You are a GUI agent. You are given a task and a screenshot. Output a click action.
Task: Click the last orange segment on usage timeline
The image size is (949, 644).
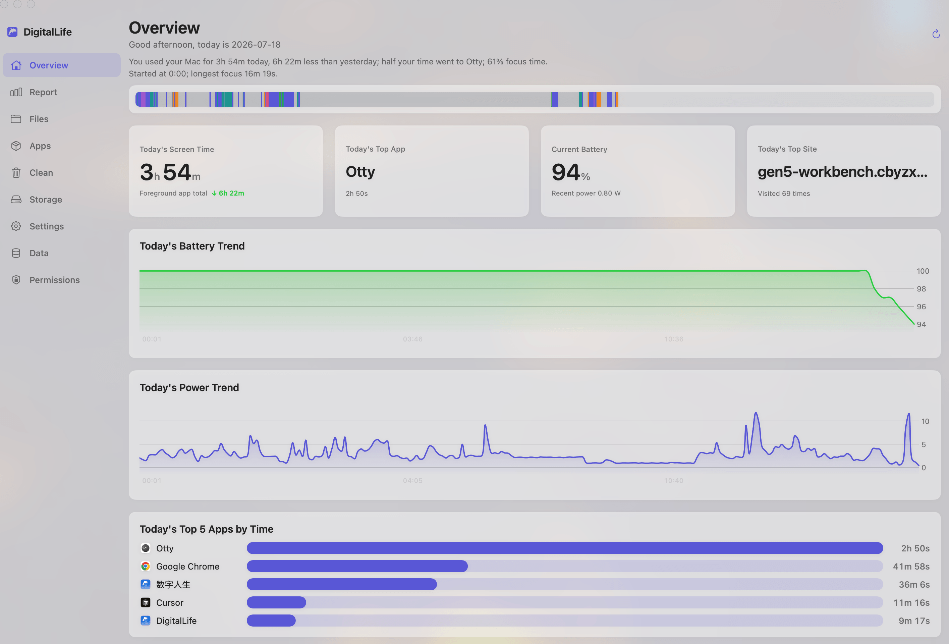tap(617, 99)
